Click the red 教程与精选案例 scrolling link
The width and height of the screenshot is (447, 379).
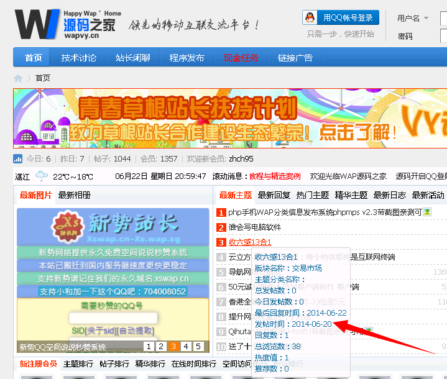coord(275,176)
